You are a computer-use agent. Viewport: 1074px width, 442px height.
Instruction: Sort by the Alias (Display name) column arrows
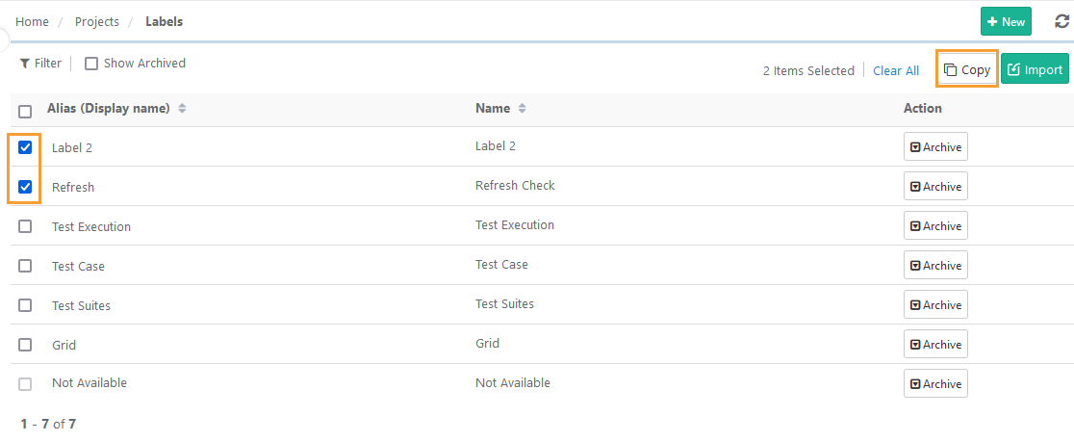pos(182,109)
